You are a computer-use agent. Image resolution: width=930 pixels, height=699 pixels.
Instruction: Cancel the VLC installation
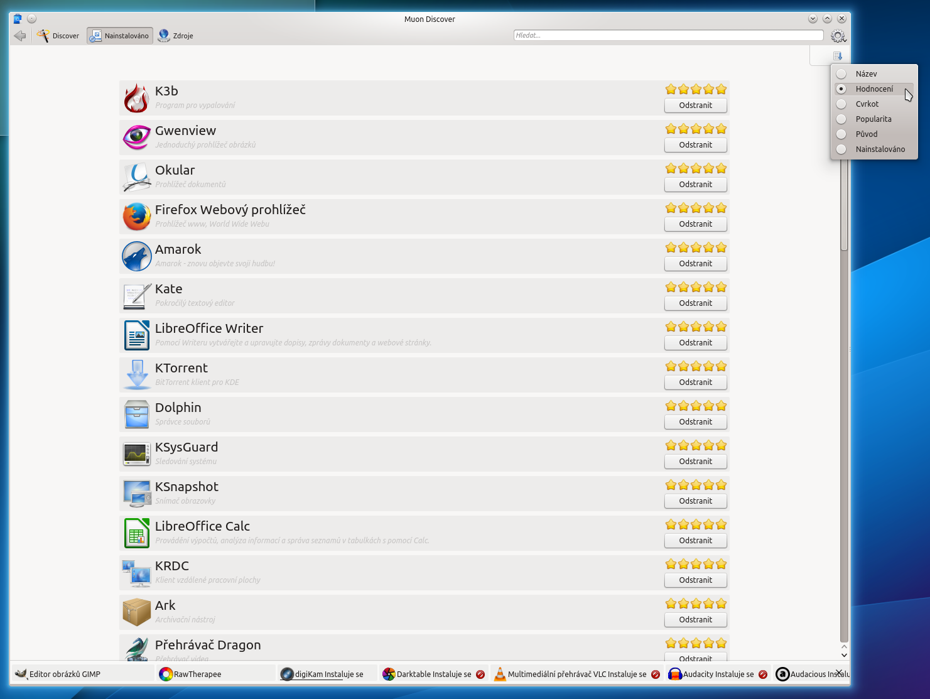[x=656, y=675]
